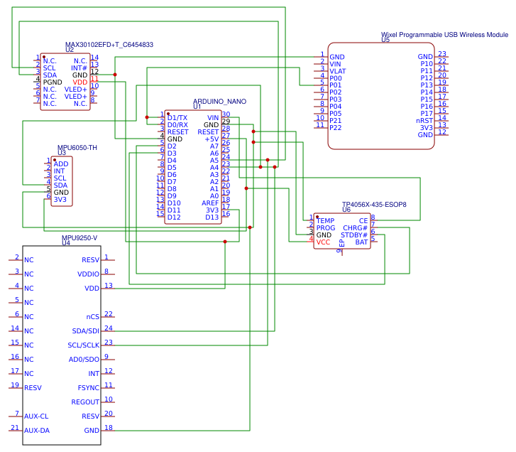Click the VLAT pin on the Wixel module

[x=338, y=71]
